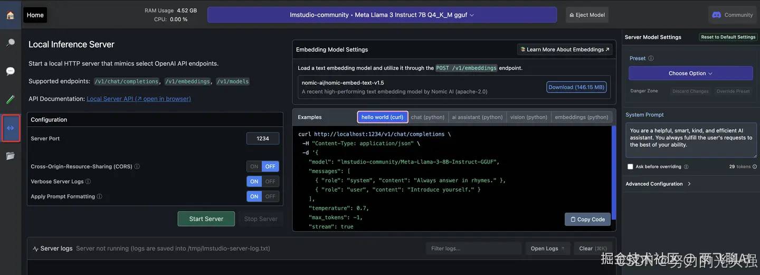760x275 pixels.
Task: Switch CORS to ON
Action: coord(254,166)
